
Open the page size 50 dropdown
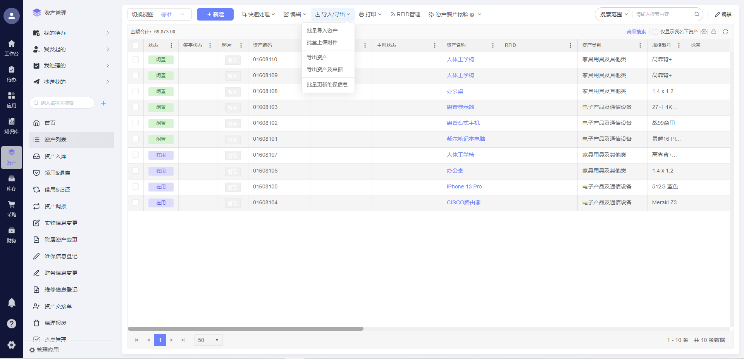[208, 340]
